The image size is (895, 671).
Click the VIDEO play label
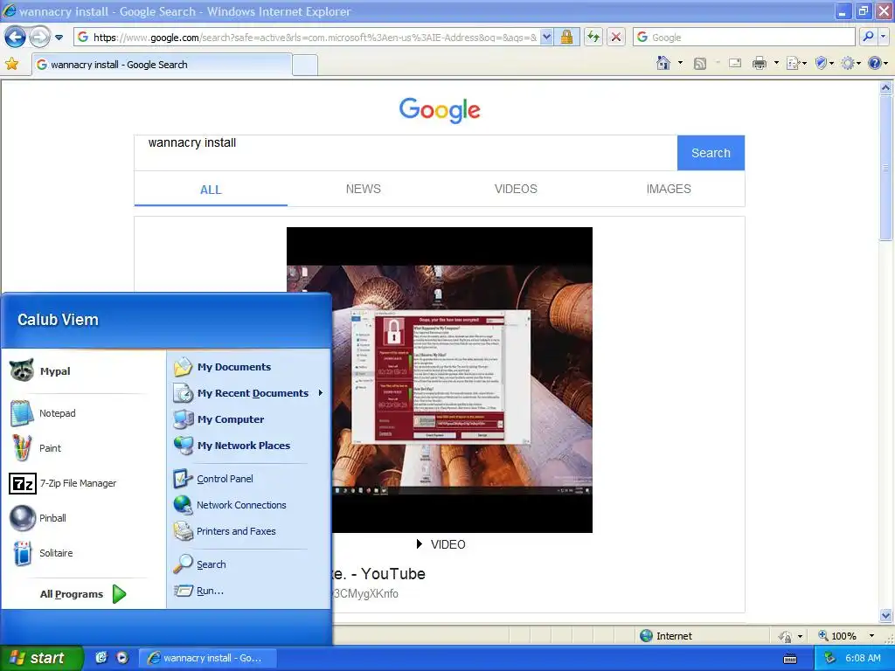coord(441,544)
